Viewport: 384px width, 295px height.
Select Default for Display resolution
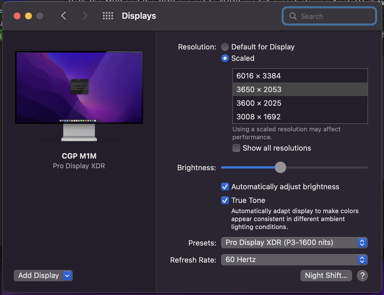pos(225,47)
